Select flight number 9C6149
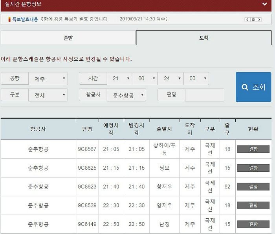The image size is (275, 234). pyautogui.click(x=87, y=224)
